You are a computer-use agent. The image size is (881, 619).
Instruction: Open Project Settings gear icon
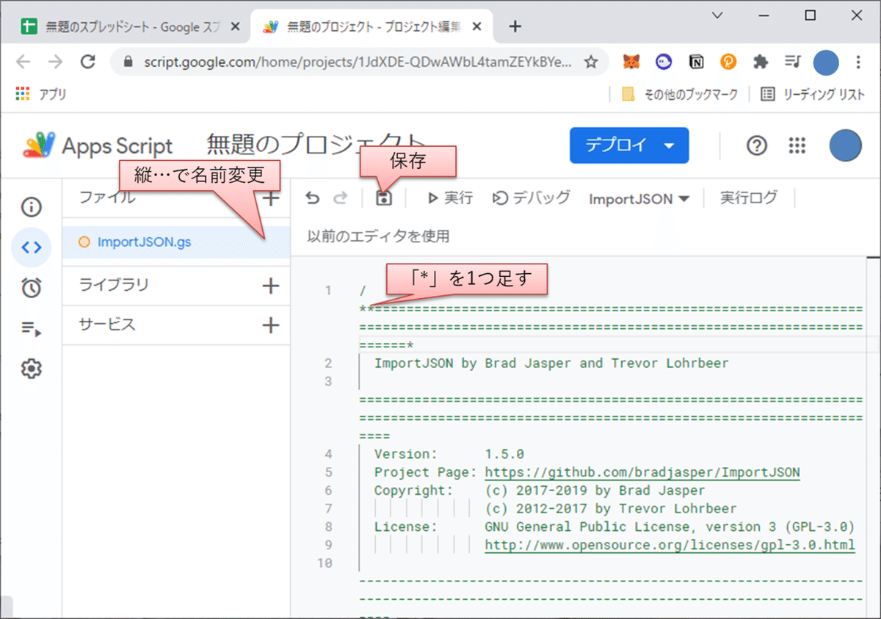pyautogui.click(x=31, y=369)
